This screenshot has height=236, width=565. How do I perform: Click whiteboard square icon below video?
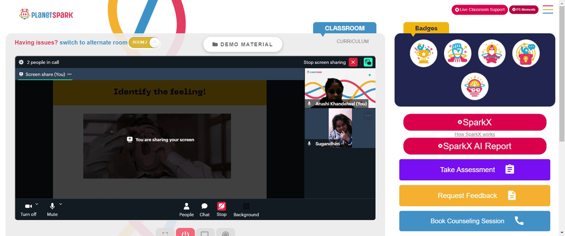[205, 233]
